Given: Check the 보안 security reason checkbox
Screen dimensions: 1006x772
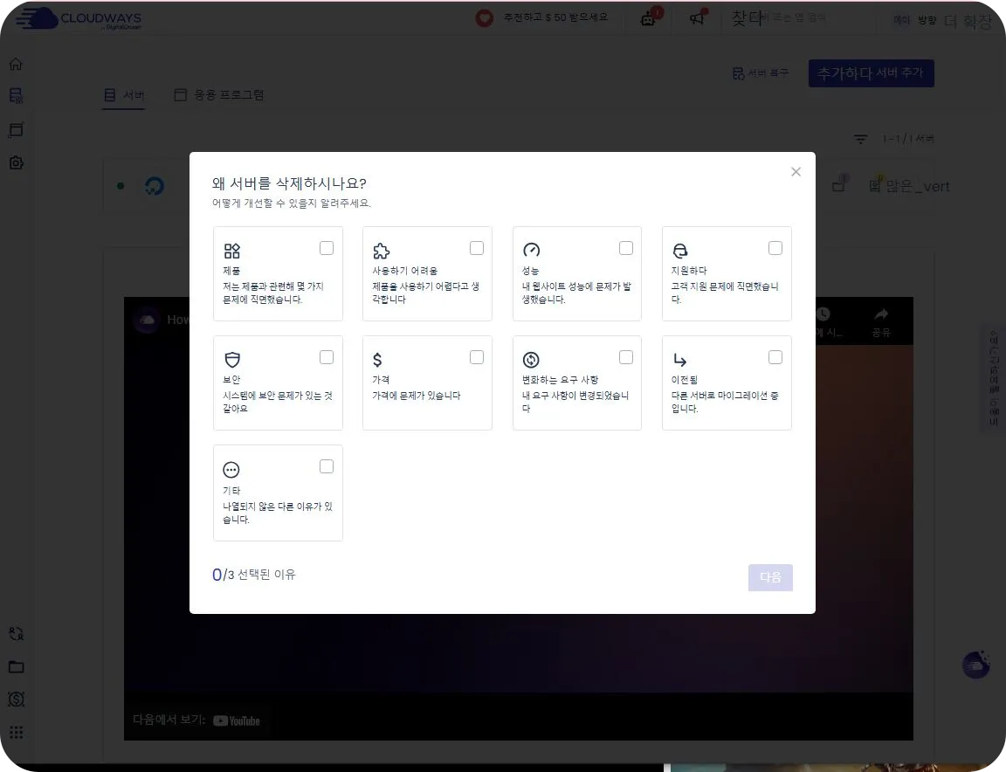Looking at the screenshot, I should point(327,357).
